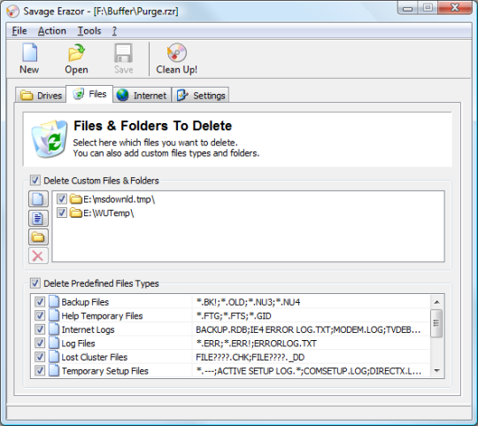
Task: Click the predefined file types scrollbar thumb
Action: 436,323
